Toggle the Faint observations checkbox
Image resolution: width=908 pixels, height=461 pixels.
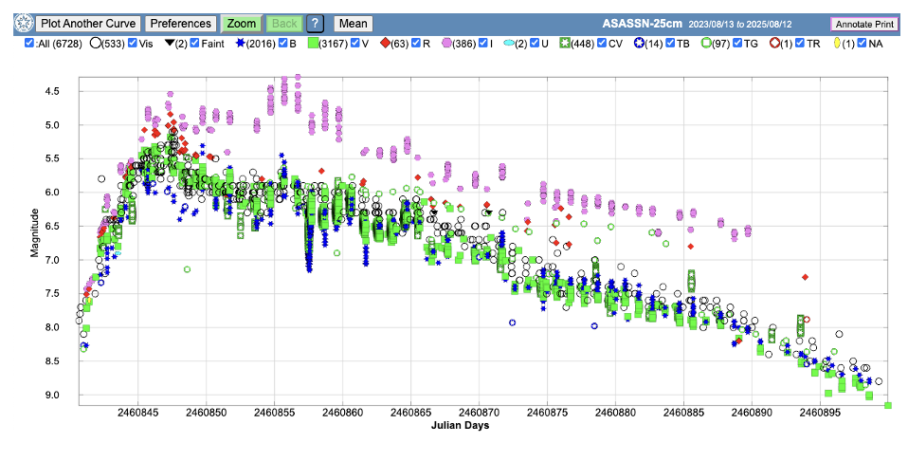194,44
